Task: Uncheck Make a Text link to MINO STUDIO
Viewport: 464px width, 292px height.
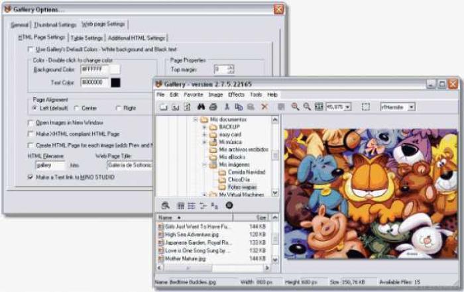Action: 30,177
